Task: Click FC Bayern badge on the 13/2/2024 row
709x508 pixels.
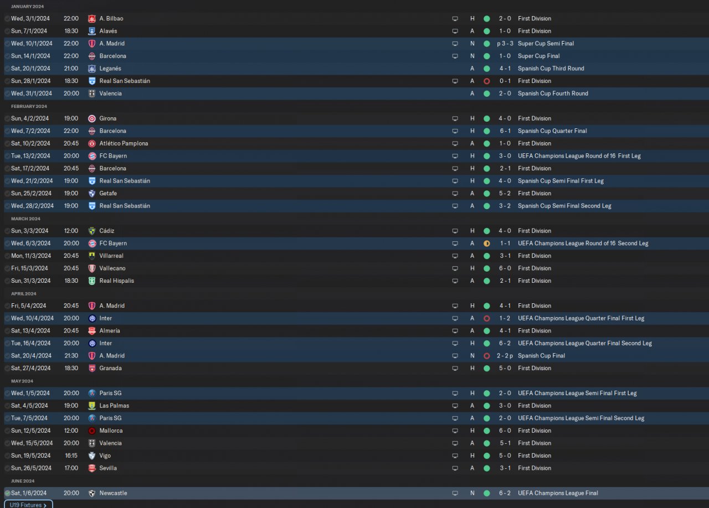Action: (x=92, y=156)
